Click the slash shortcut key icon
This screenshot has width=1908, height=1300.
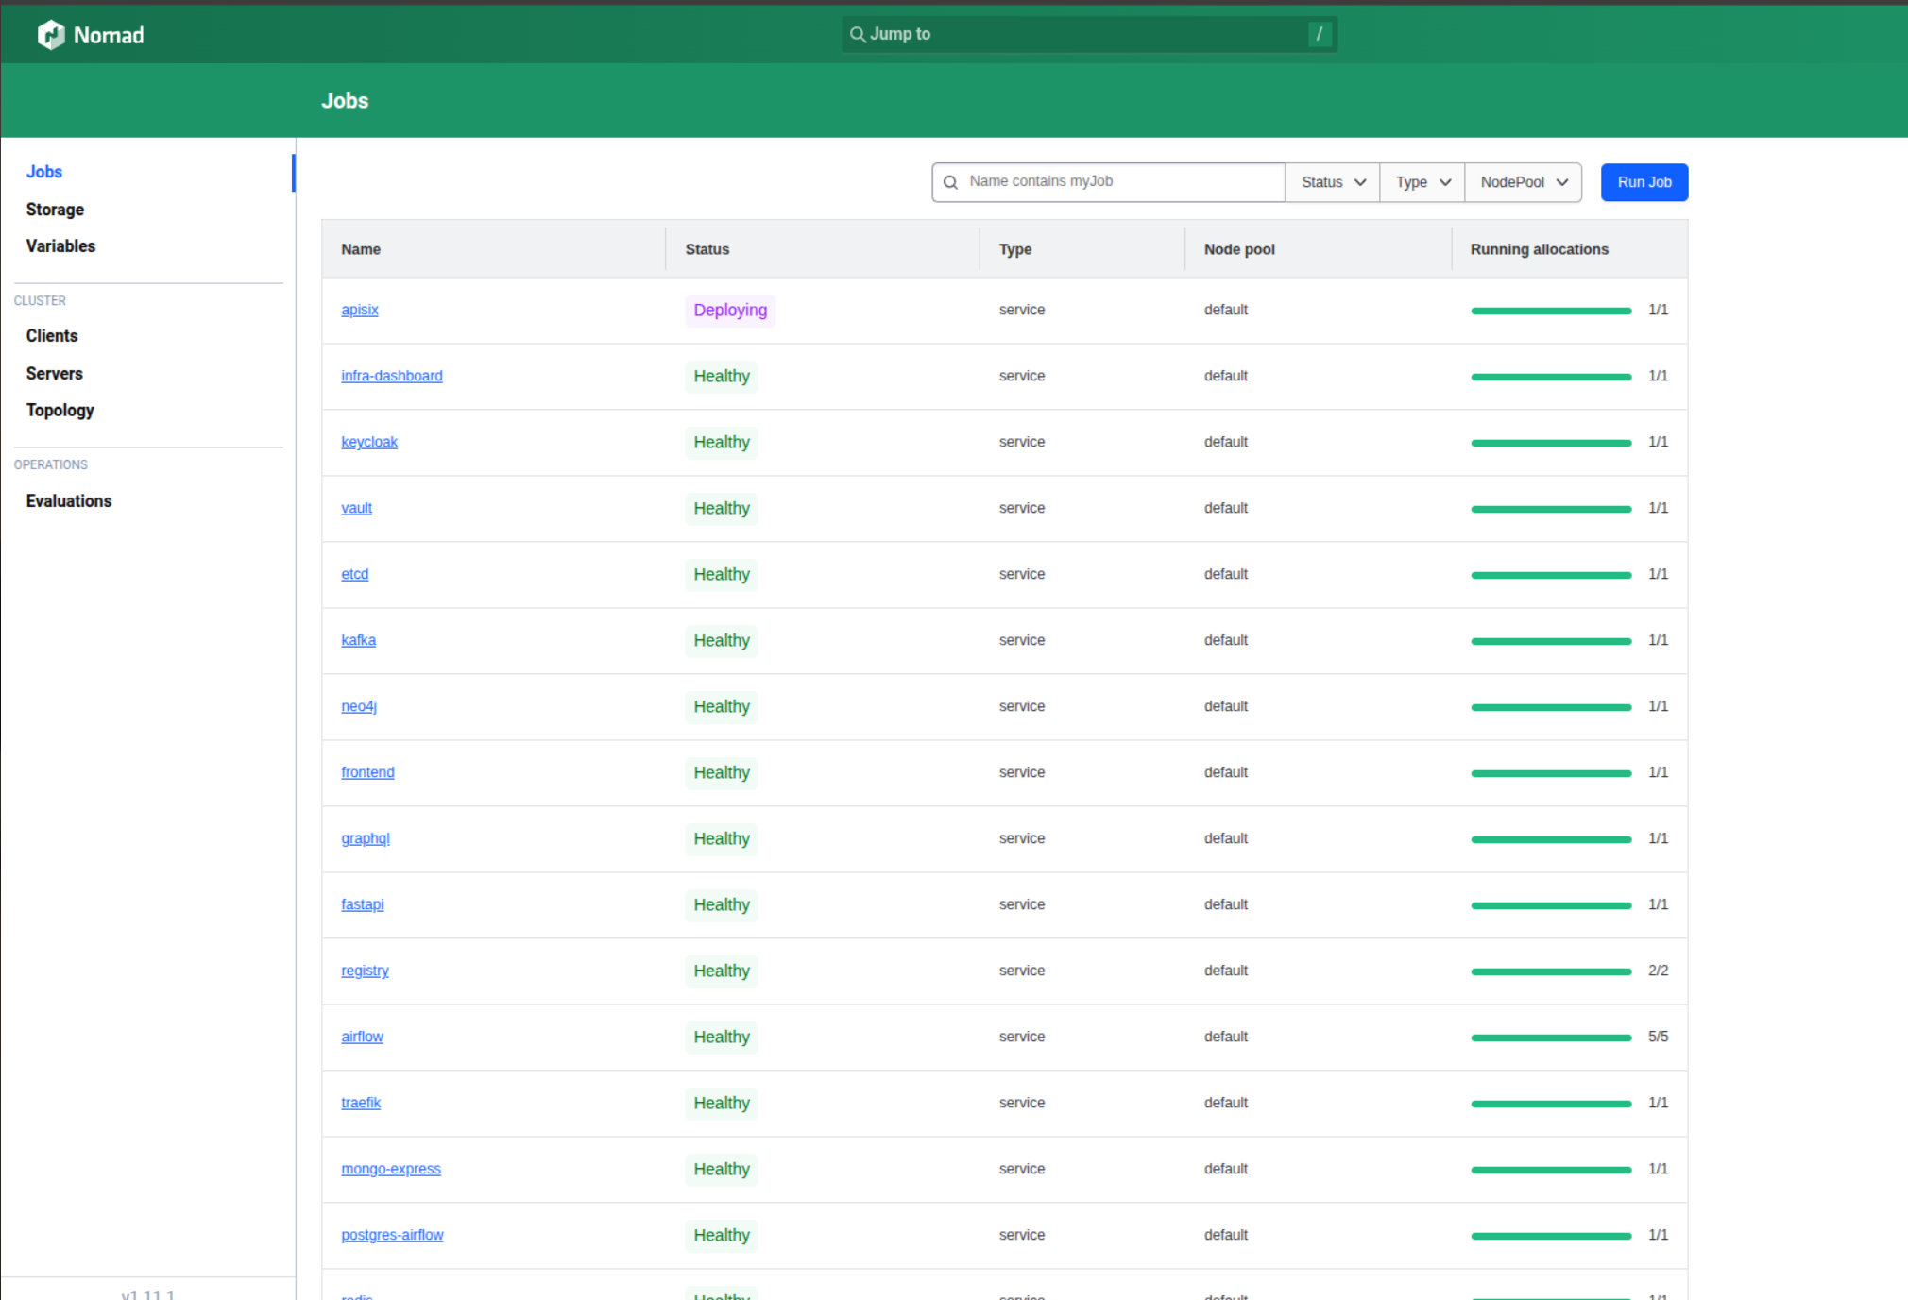point(1319,35)
